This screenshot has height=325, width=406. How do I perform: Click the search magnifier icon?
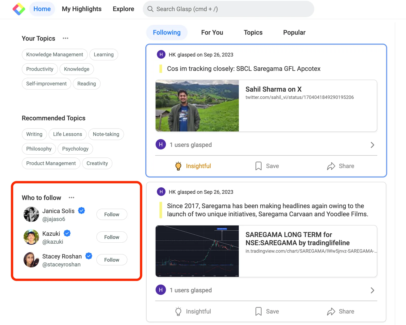pos(150,9)
